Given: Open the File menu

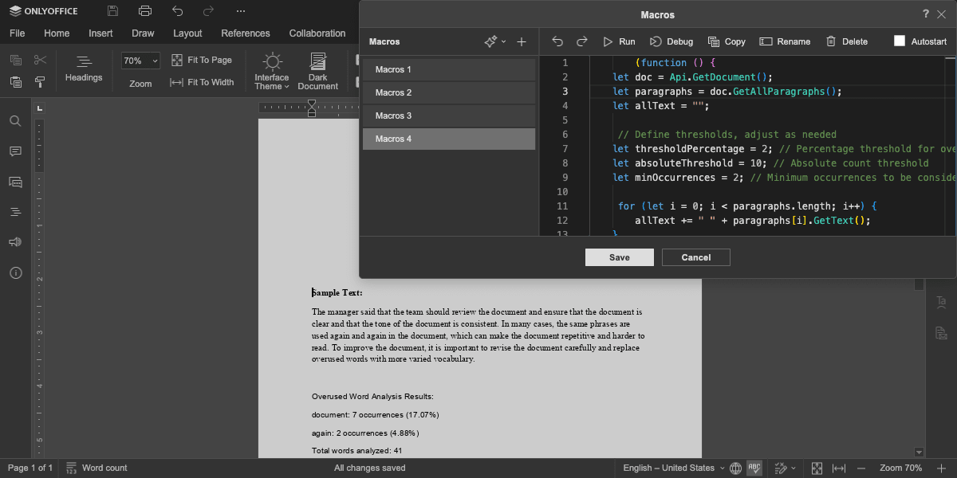Looking at the screenshot, I should pyautogui.click(x=18, y=33).
